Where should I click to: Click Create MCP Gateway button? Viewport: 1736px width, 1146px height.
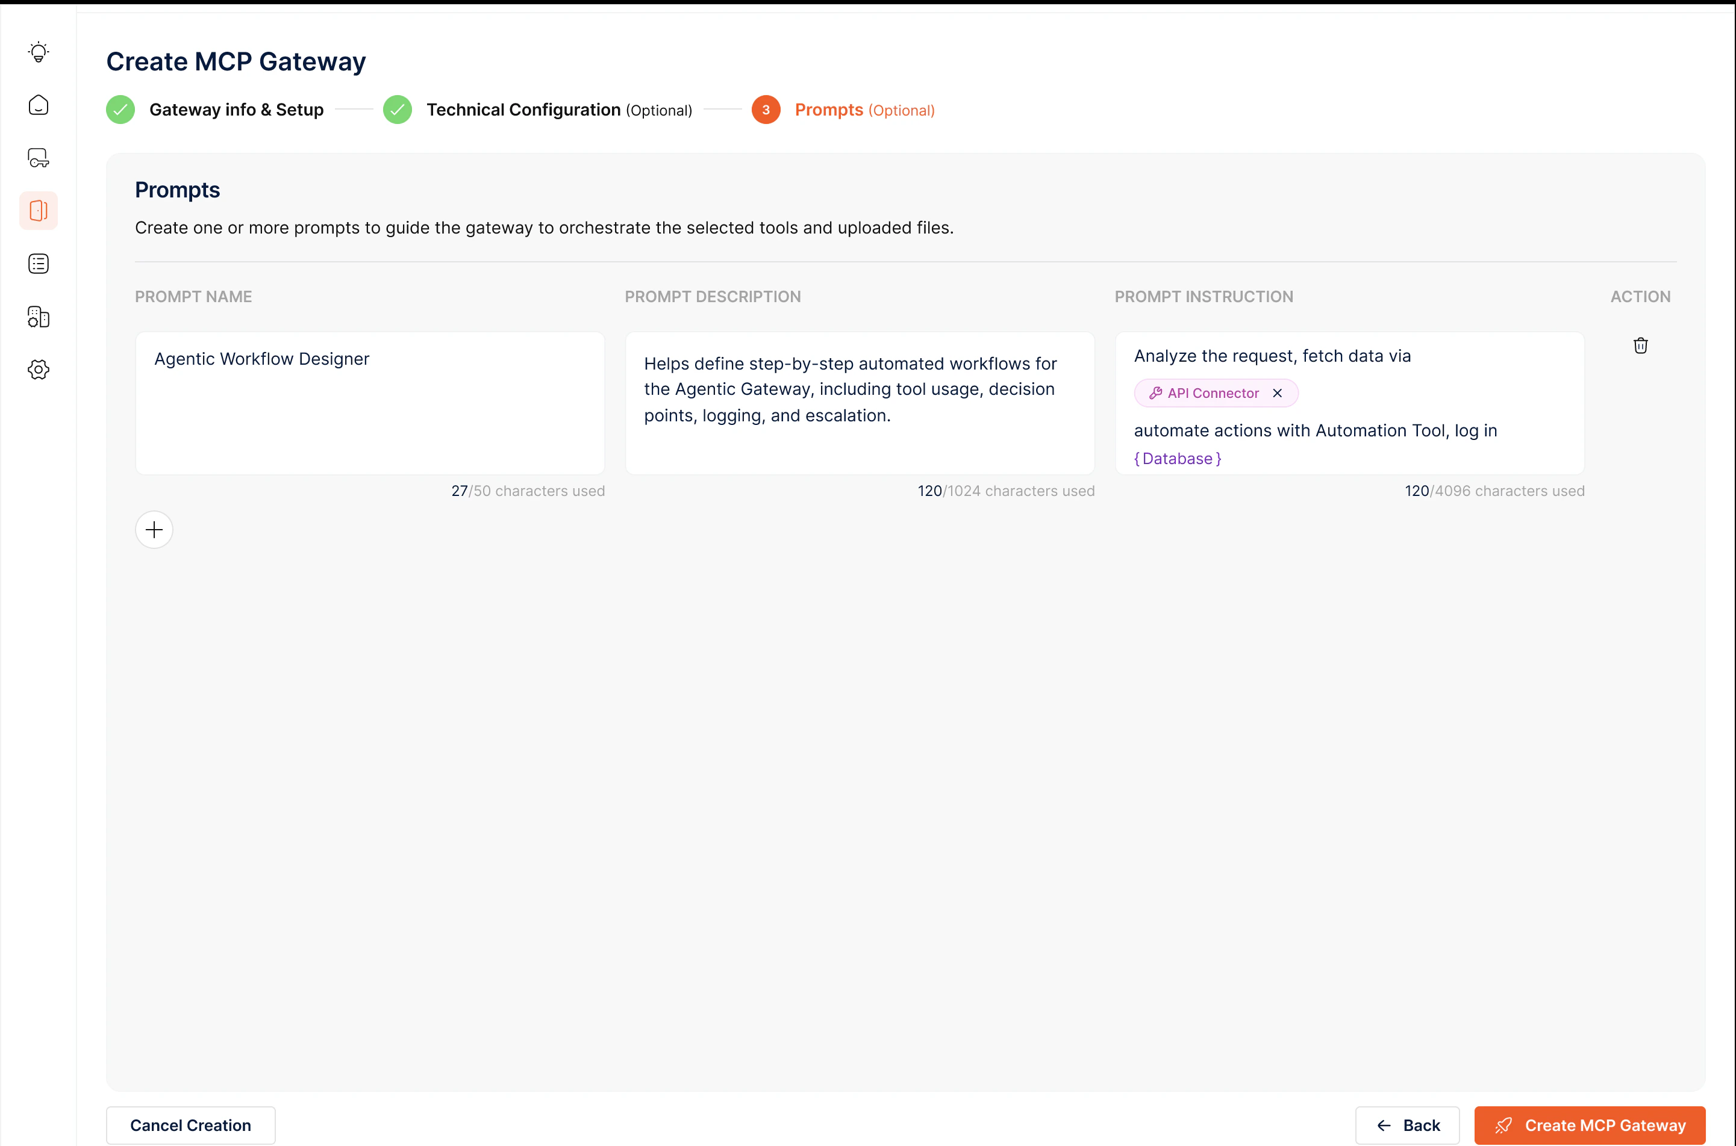1589,1125
